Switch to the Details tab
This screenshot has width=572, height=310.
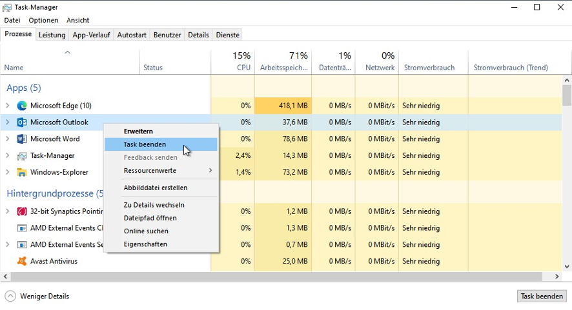coord(198,35)
